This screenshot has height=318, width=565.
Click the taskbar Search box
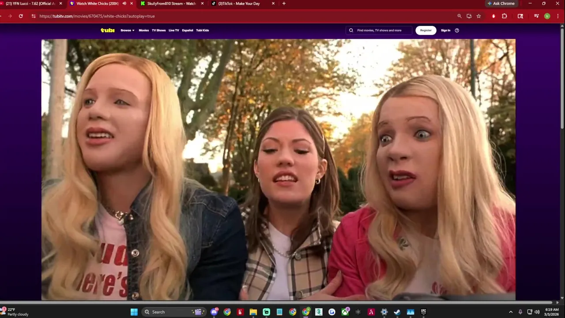pos(173,312)
